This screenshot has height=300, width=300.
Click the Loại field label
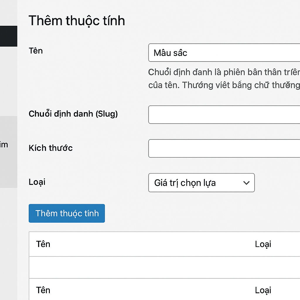coord(37,182)
